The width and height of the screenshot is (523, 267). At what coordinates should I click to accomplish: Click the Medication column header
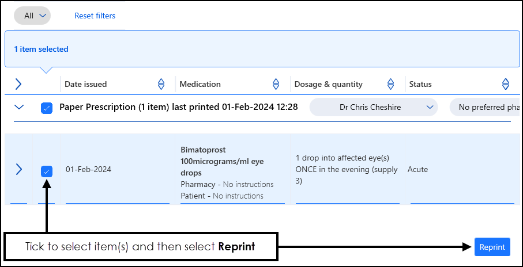(200, 84)
